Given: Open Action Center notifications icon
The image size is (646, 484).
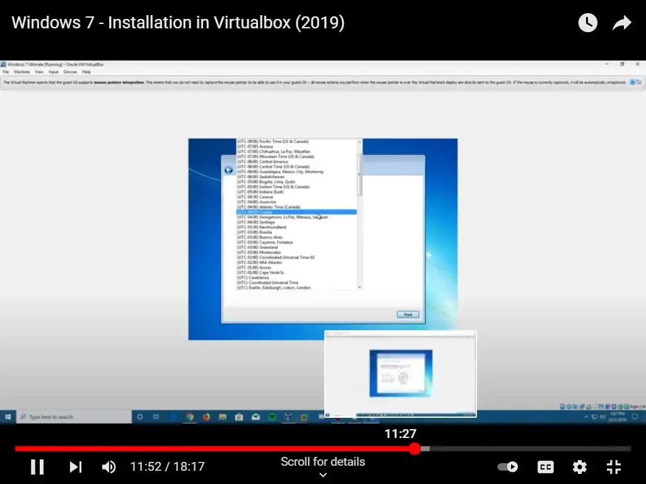Looking at the screenshot, I should pos(635,417).
